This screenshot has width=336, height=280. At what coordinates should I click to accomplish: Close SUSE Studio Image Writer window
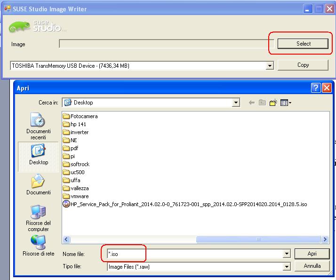point(329,9)
